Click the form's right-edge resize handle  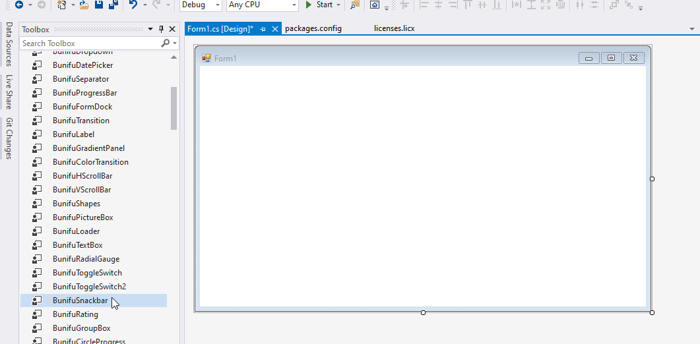652,179
